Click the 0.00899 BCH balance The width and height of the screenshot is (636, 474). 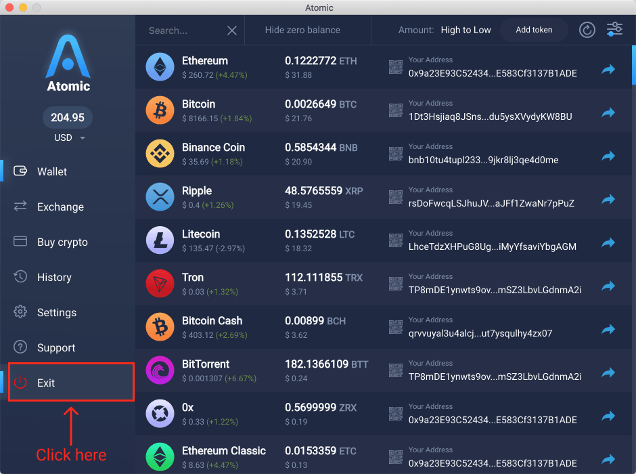coord(315,321)
